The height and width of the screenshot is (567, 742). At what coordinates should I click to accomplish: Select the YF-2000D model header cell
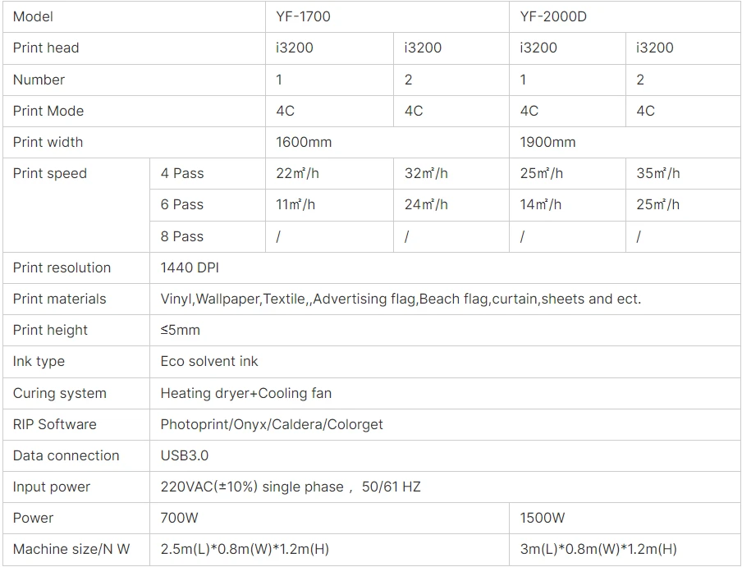[x=625, y=16]
